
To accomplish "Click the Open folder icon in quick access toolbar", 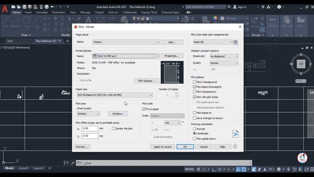I will click(19, 7).
